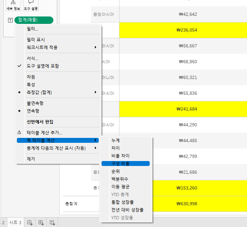Click the ₩68,860 table cell
Viewport: 247px width, 227px height.
[x=183, y=61]
